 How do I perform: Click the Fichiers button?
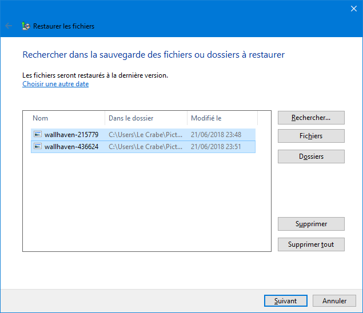(311, 136)
